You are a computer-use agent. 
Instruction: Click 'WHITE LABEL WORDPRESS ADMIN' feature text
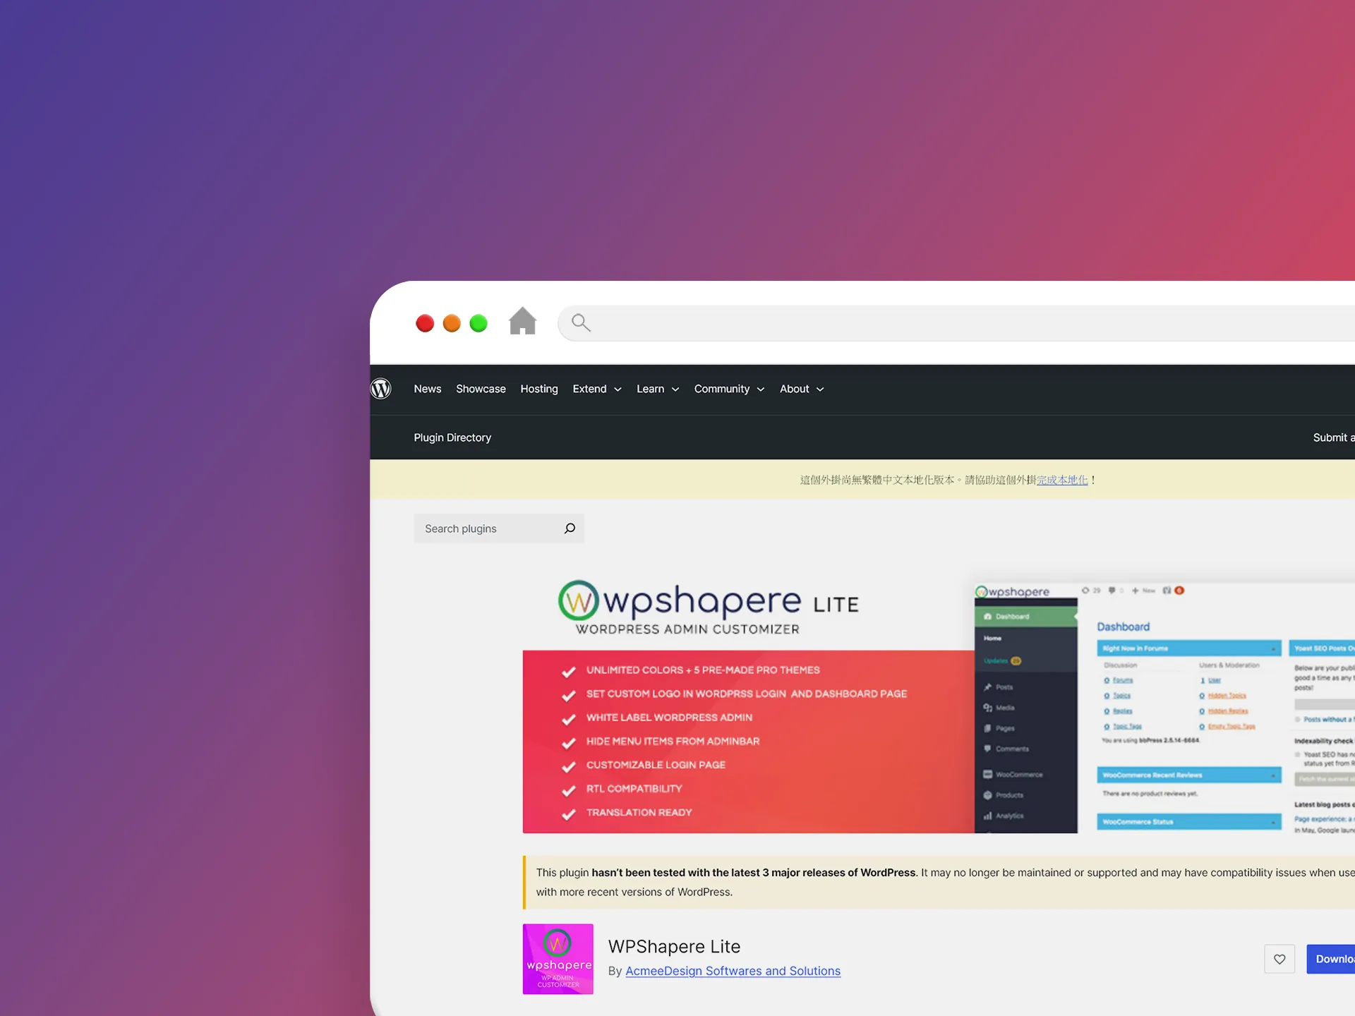coord(669,718)
